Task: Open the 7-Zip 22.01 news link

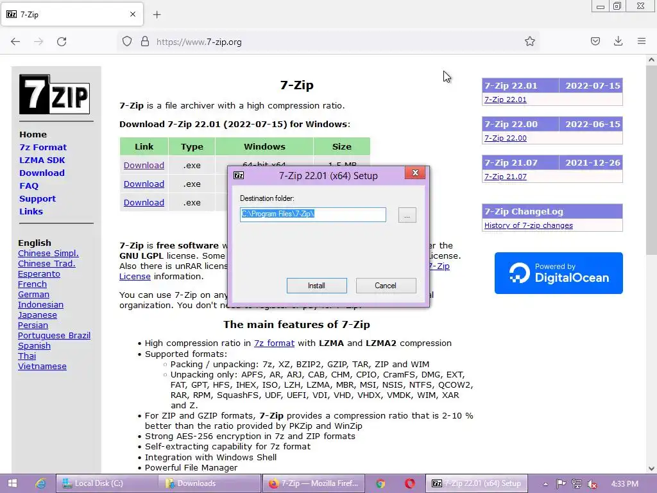Action: coord(506,99)
